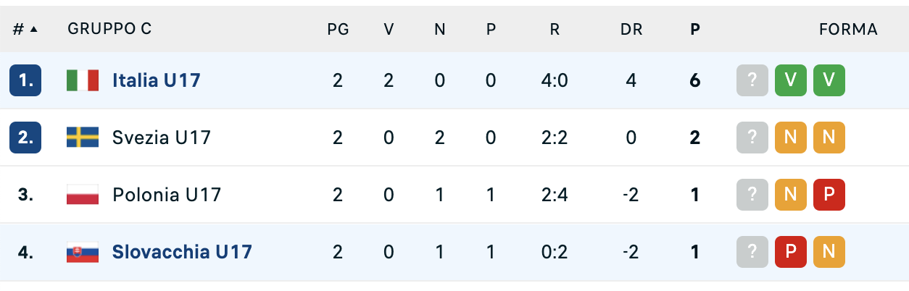
Task: Click the rank 1 position badge
Action: click(25, 80)
